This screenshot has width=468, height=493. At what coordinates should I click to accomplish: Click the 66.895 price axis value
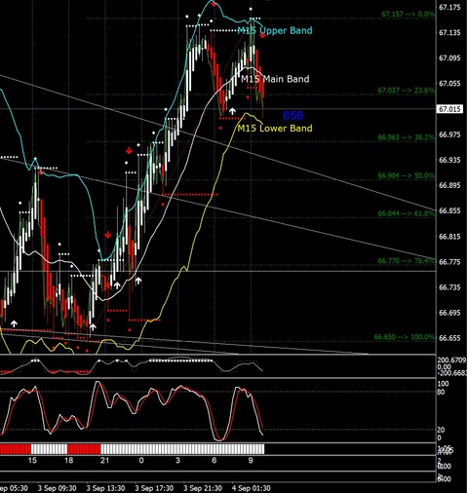click(449, 185)
